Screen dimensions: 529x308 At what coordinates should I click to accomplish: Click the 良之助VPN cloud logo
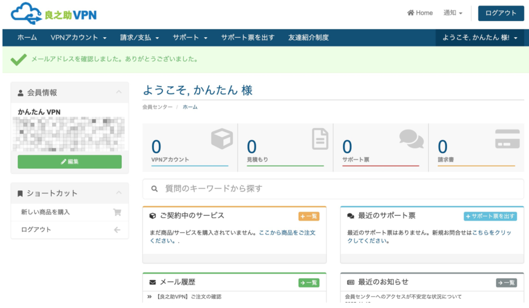coord(54,14)
